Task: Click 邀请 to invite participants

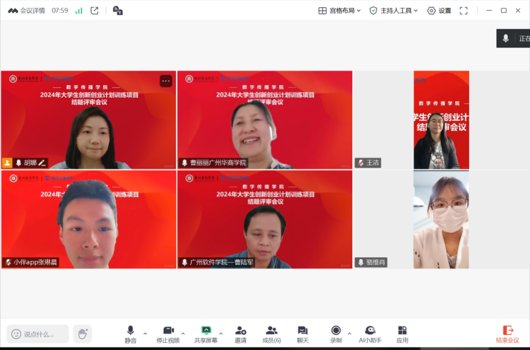Action: coord(240,334)
